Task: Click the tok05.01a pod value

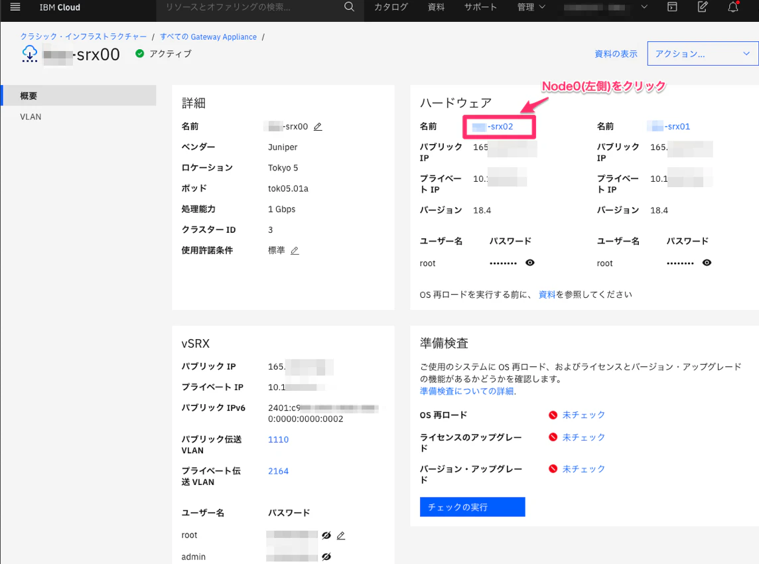Action: click(x=288, y=189)
